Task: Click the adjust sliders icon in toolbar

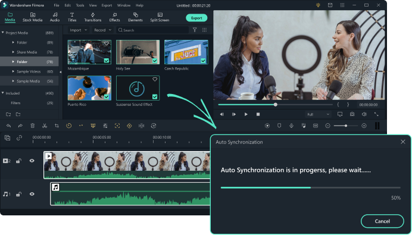Action: pos(105,126)
